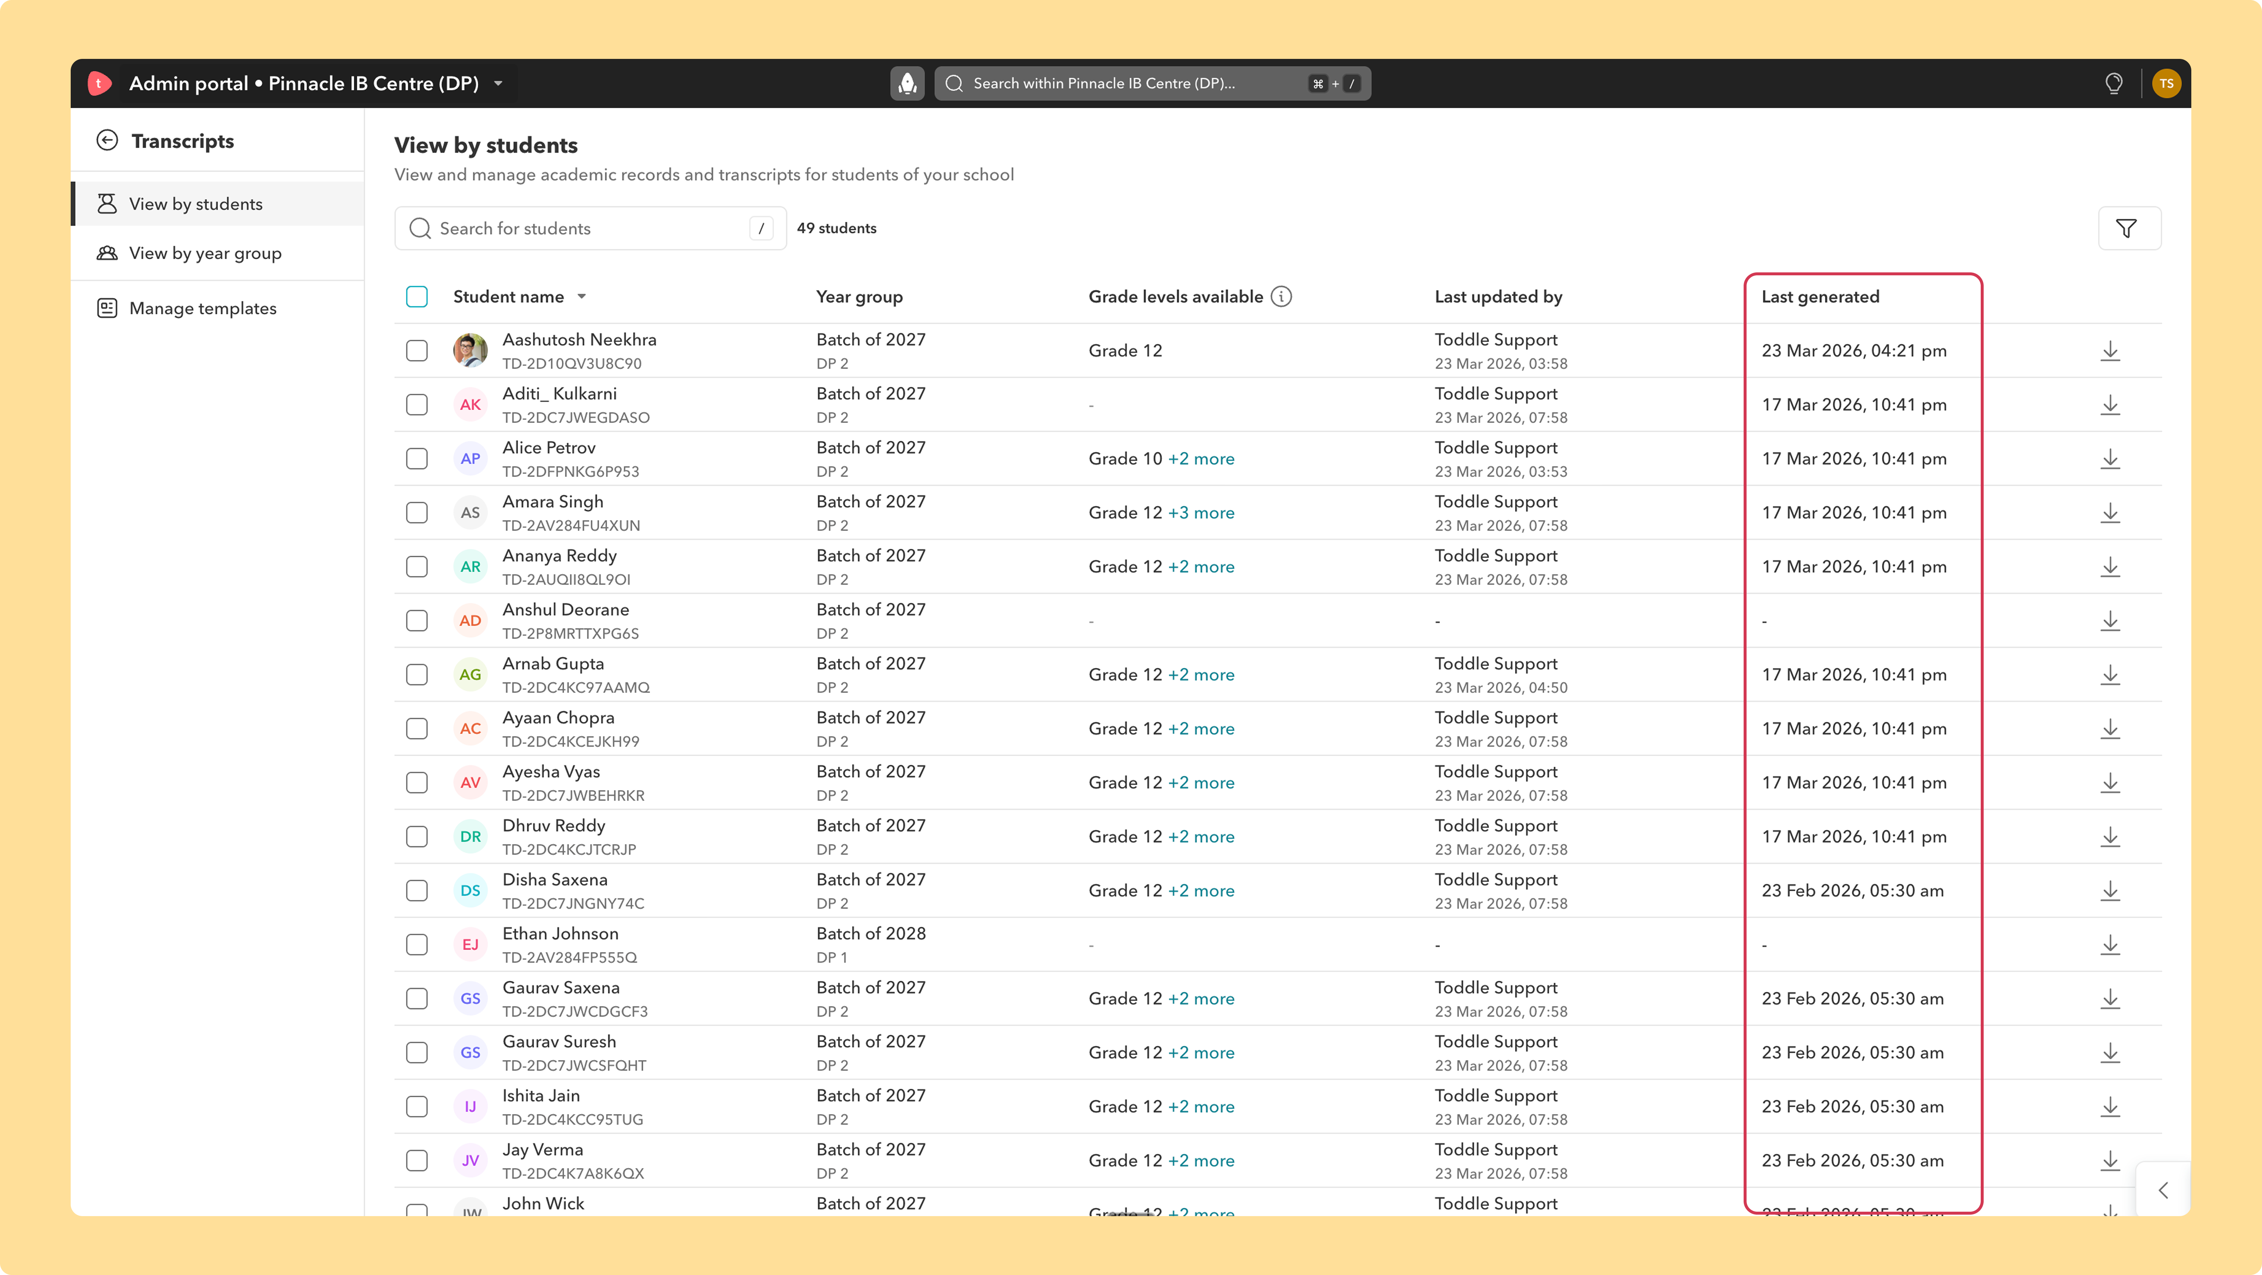Click Aashutosh Neekhra's profile photo
This screenshot has width=2262, height=1275.
coord(471,350)
